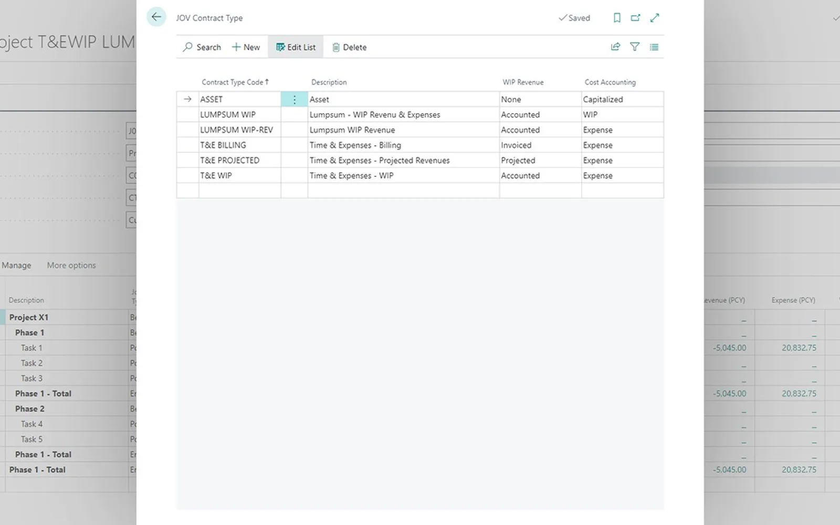Select the T&E BILLING code cell
The height and width of the screenshot is (525, 840).
tap(239, 145)
